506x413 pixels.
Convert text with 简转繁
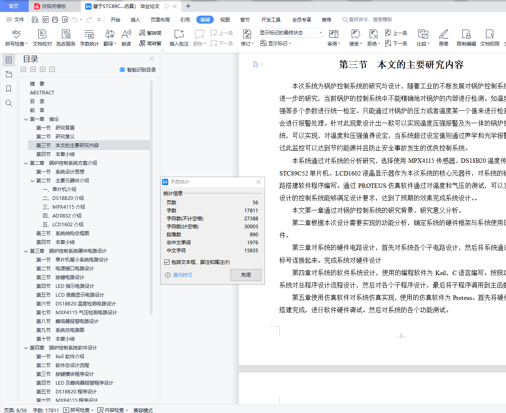(x=150, y=43)
